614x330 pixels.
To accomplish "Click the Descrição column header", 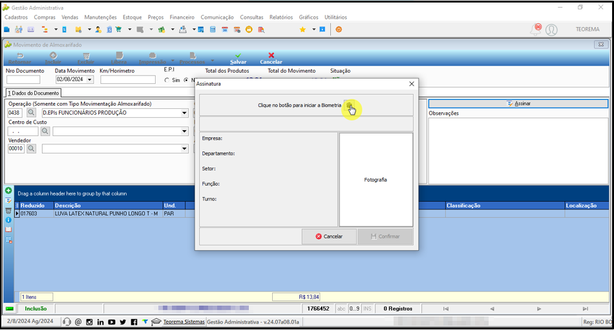I will [108, 206].
